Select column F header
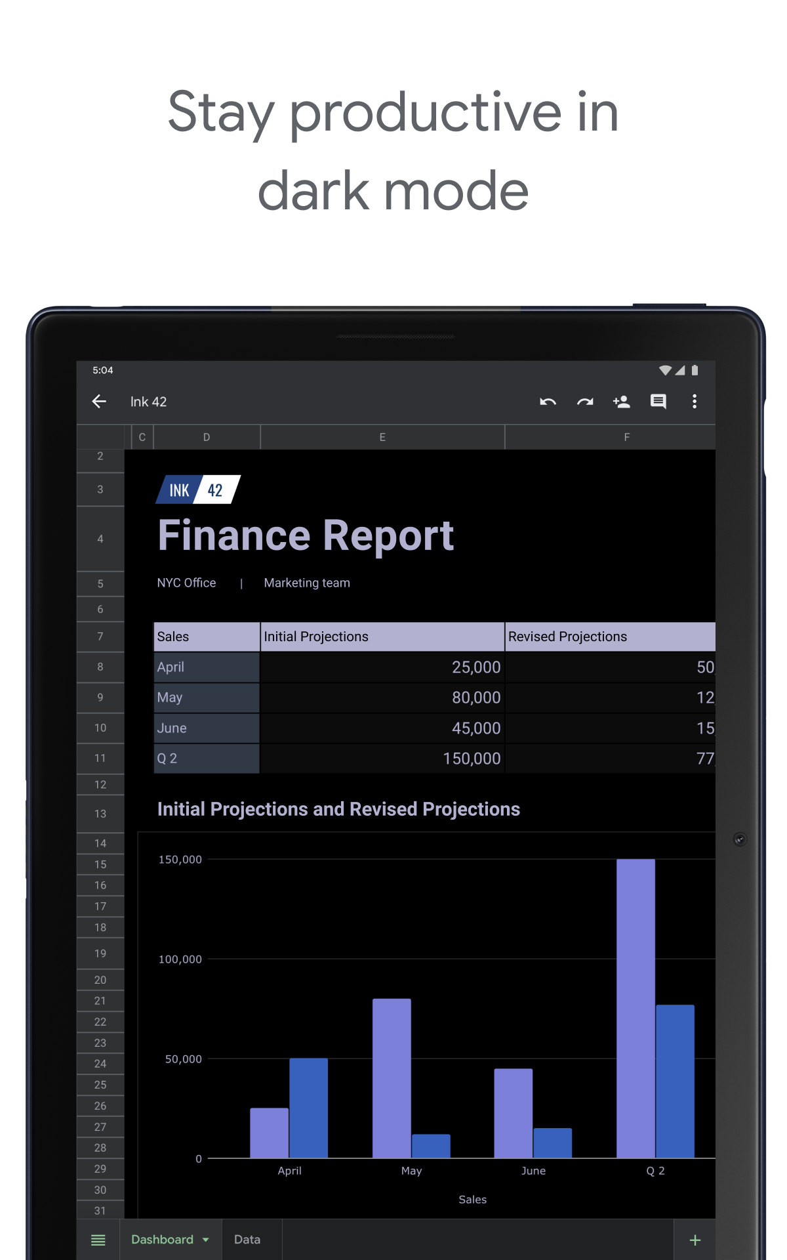This screenshot has height=1260, width=787. click(x=610, y=437)
